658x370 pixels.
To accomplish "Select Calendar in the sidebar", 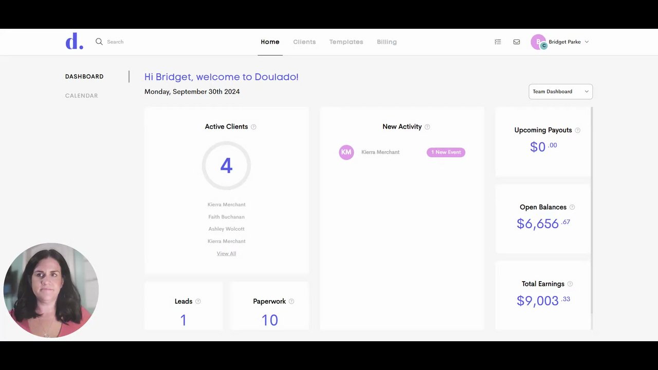I will coord(81,96).
